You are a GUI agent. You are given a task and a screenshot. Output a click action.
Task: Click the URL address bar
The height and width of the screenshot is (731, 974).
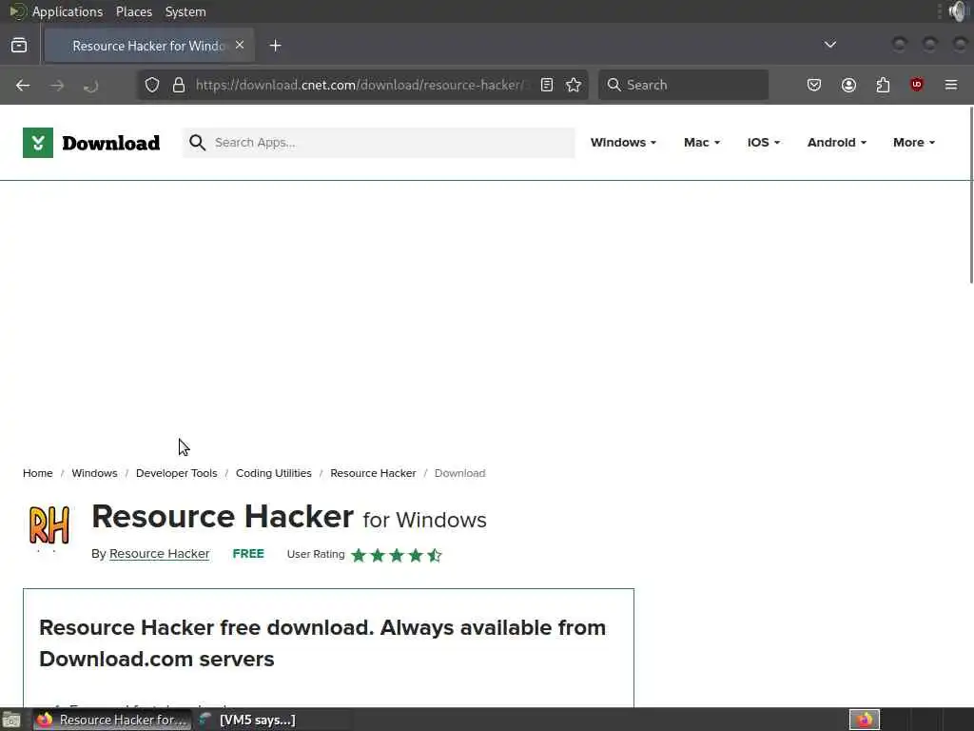[360, 85]
